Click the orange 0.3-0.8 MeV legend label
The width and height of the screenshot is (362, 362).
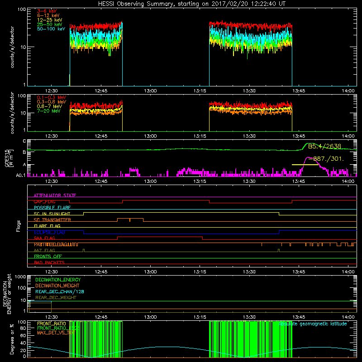tap(52, 102)
